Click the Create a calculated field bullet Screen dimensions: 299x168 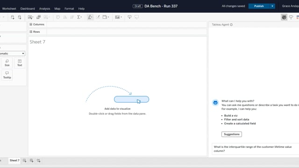pyautogui.click(x=240, y=123)
